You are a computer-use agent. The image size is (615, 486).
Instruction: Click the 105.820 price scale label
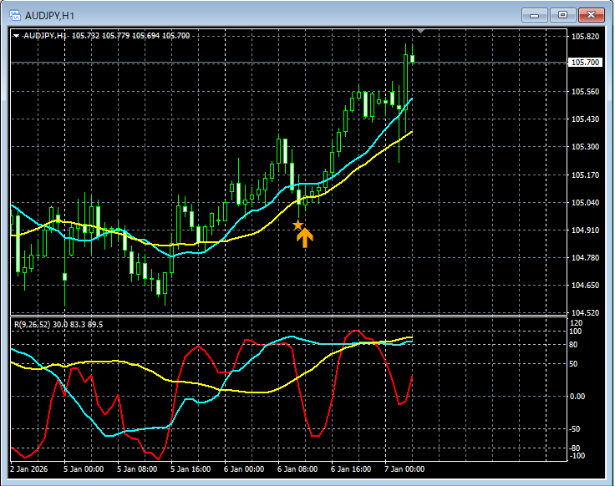click(x=585, y=37)
